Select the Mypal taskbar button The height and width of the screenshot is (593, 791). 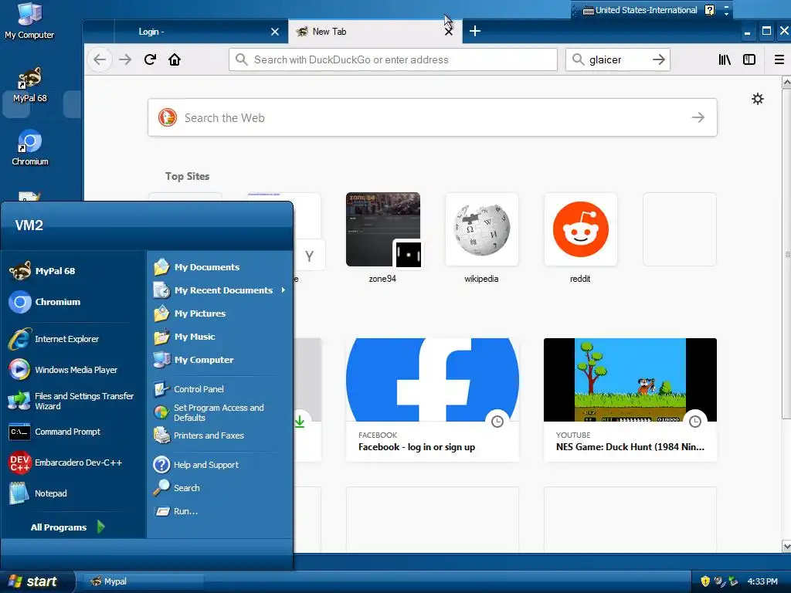coord(143,581)
